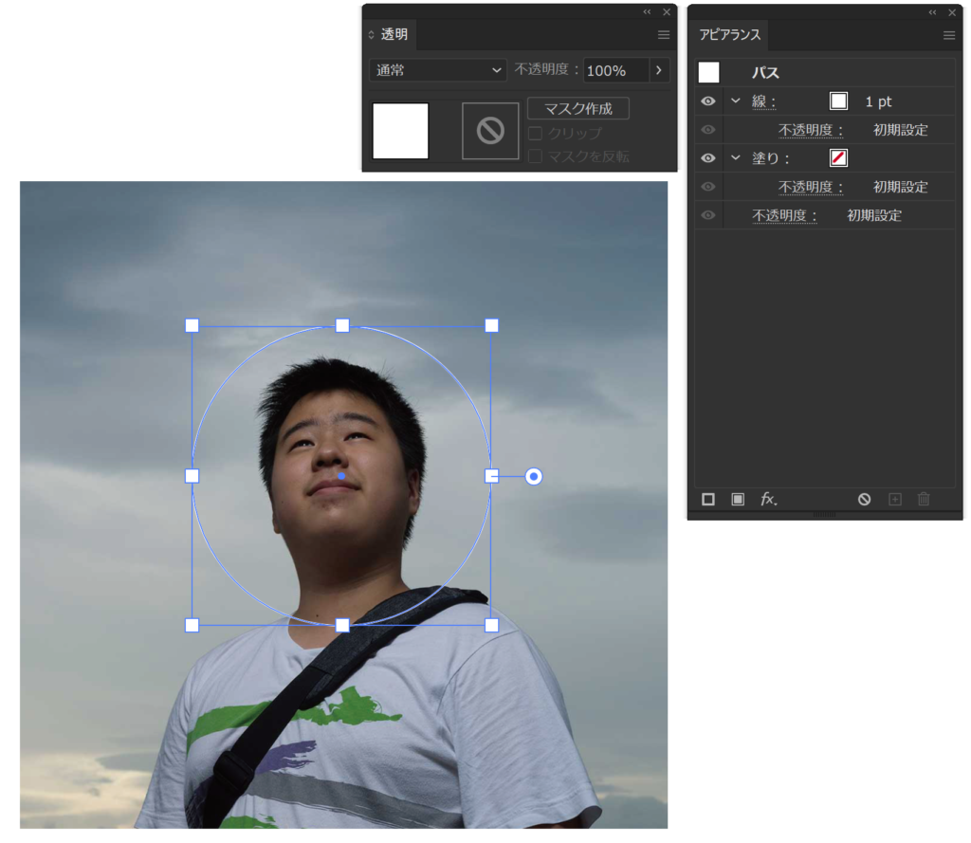Click Add New Stroke icon in Appearance panel
Viewport: 971px width, 843px height.
707,499
